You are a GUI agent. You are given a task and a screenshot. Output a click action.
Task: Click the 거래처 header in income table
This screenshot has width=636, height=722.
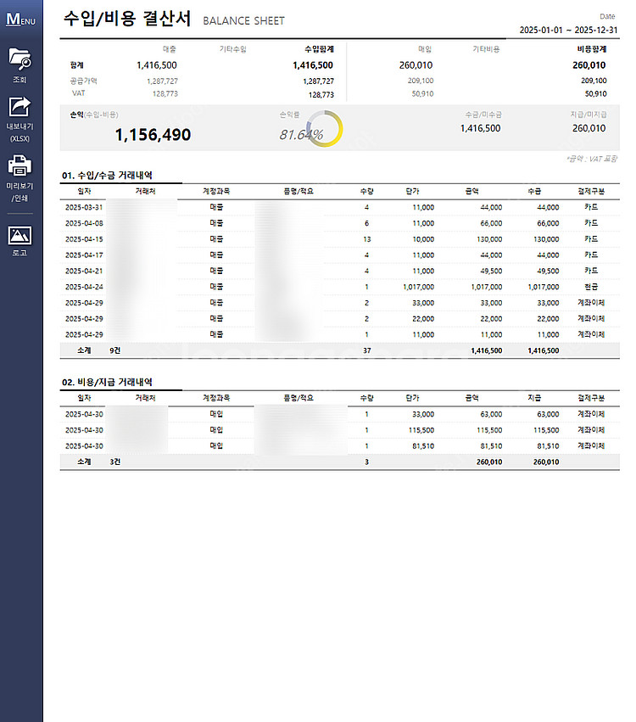pyautogui.click(x=145, y=191)
